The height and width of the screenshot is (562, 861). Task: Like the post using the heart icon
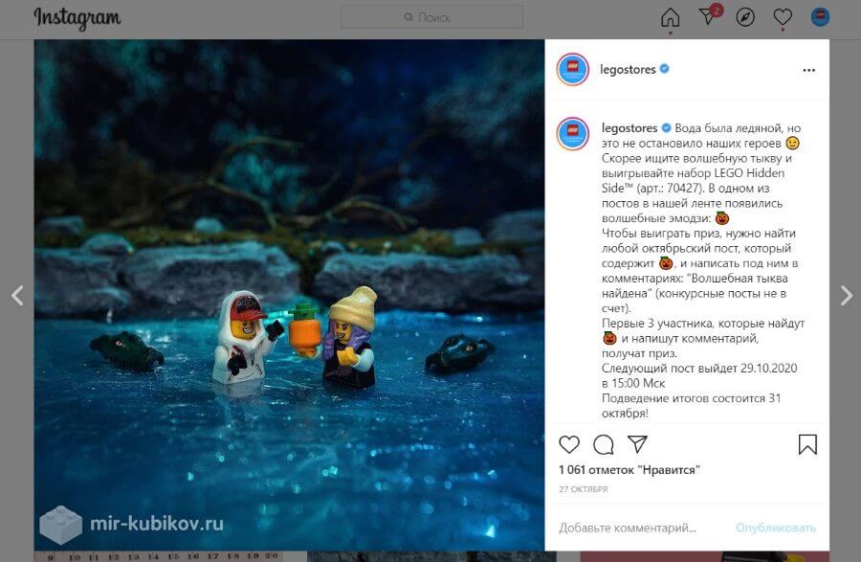click(568, 444)
